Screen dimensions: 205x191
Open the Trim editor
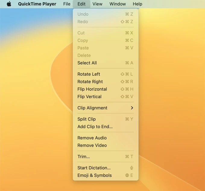pyautogui.click(x=84, y=157)
